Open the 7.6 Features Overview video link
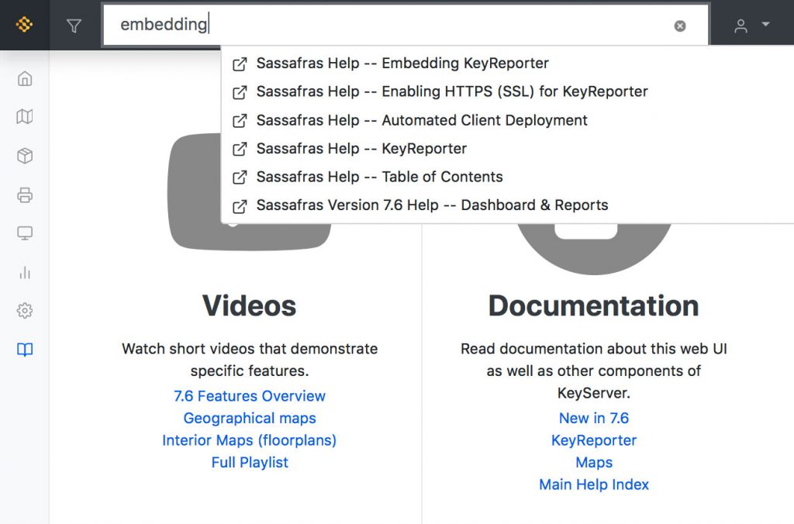The height and width of the screenshot is (524, 794). click(x=250, y=395)
